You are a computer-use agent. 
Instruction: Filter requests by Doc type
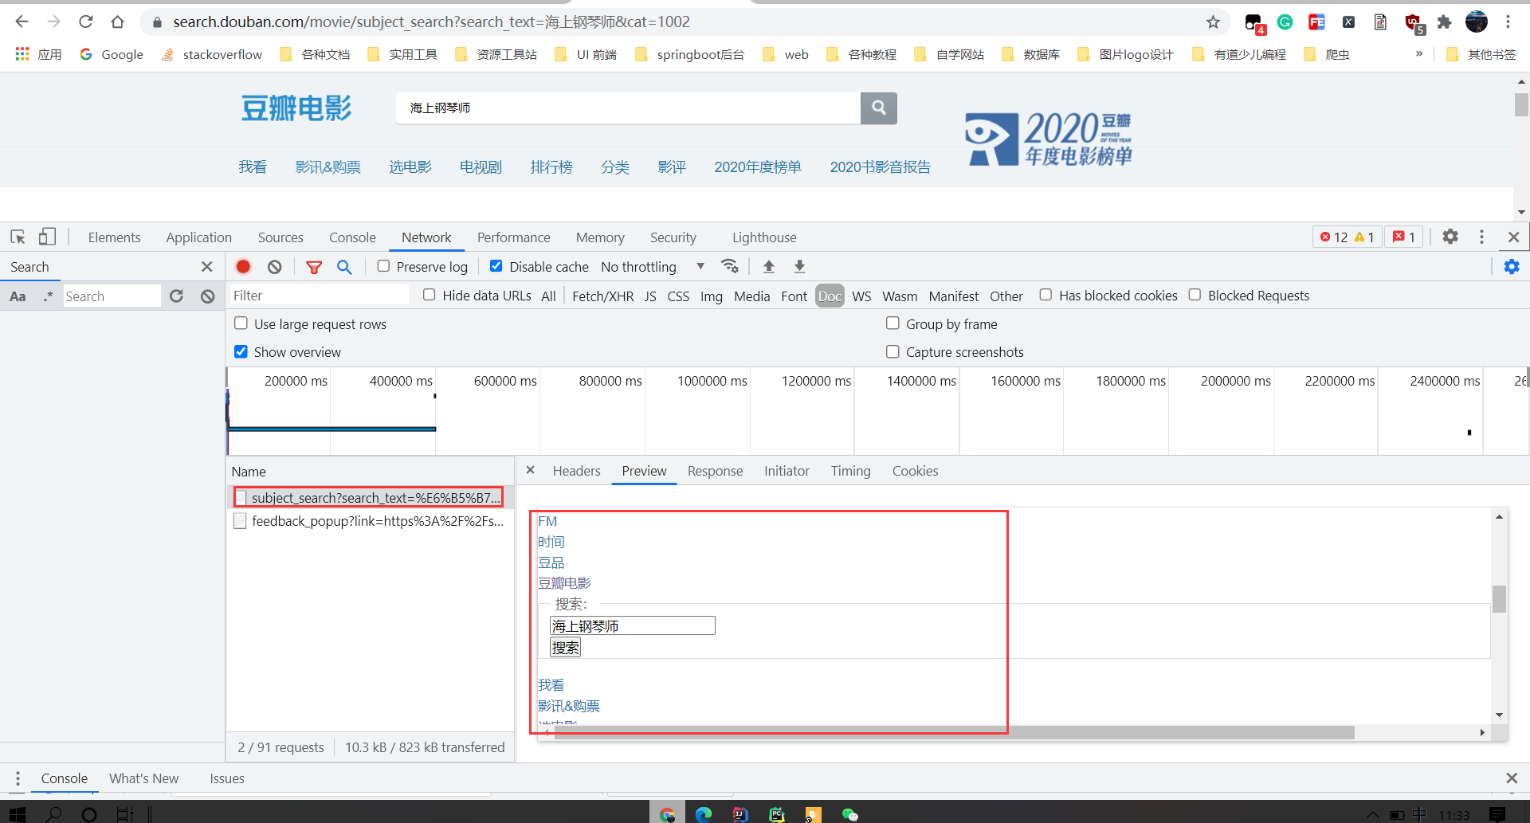click(x=830, y=296)
